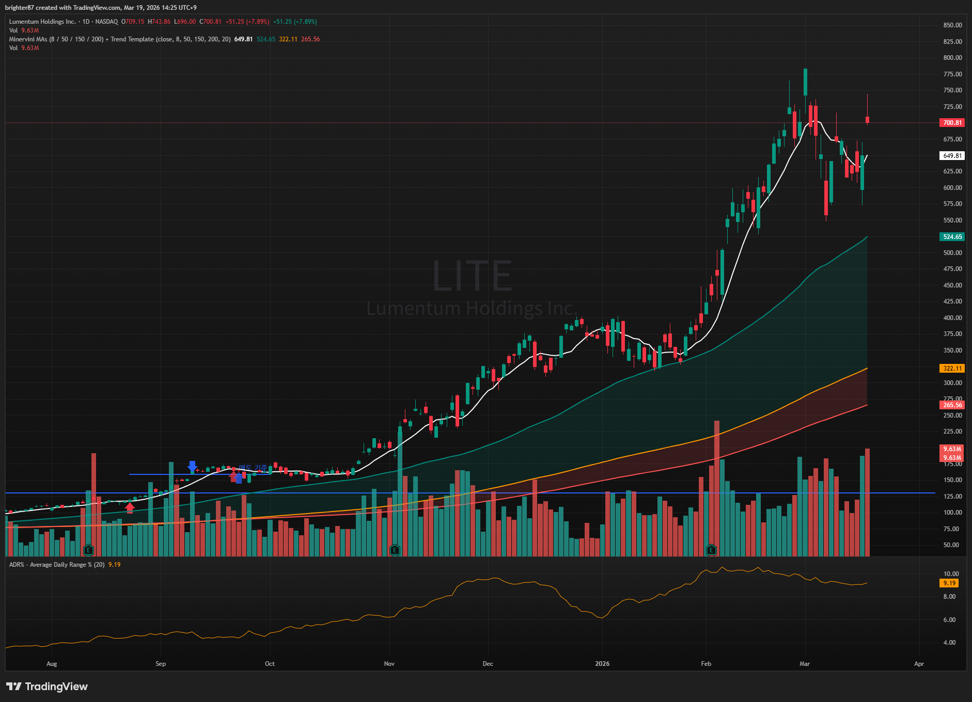
Task: Open the ADR% Average Daily Range legend
Action: 57,565
